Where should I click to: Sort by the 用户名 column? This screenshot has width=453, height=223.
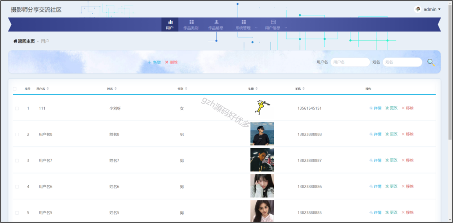tap(48, 88)
